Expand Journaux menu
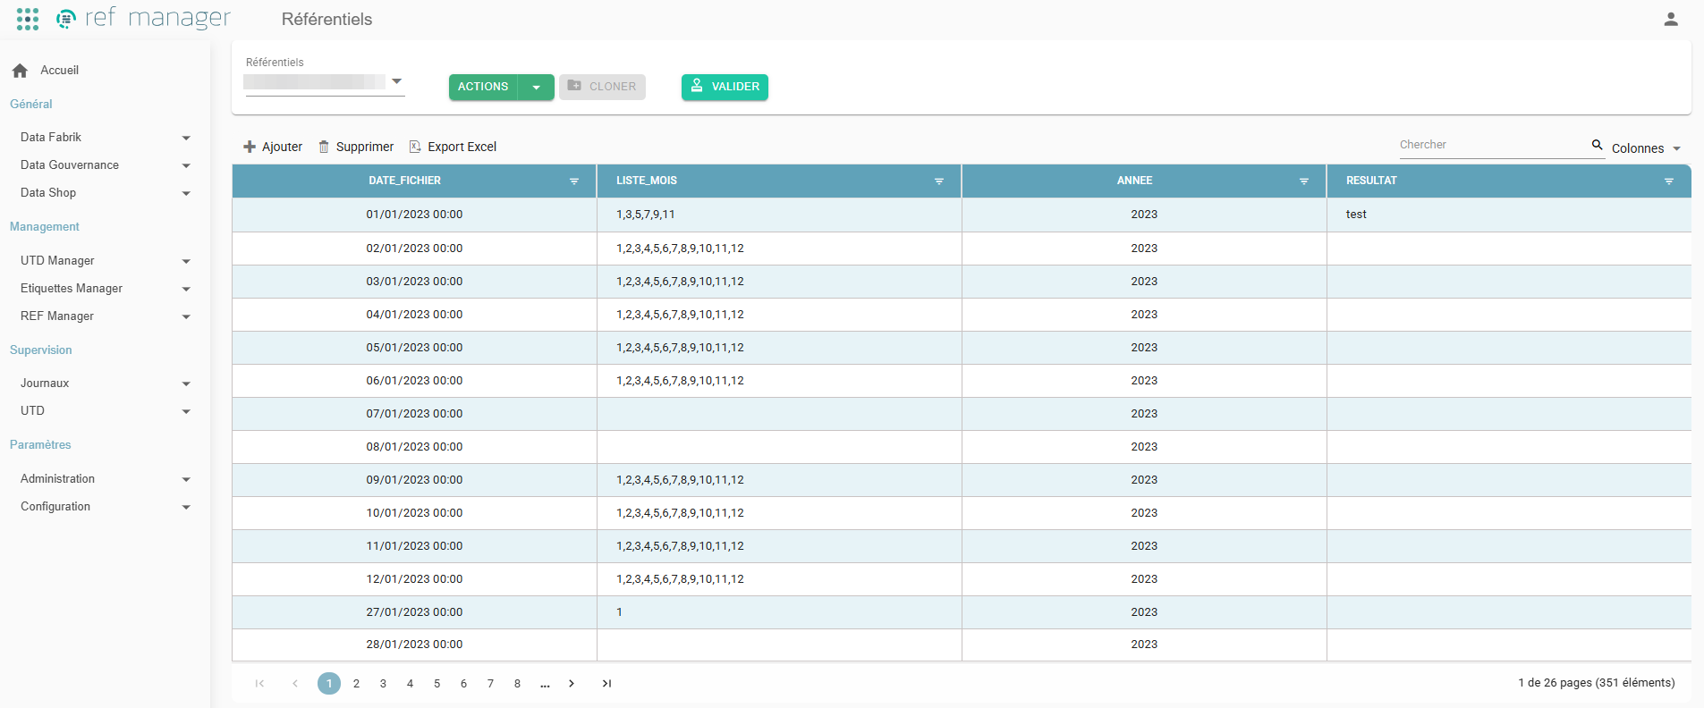 point(105,383)
